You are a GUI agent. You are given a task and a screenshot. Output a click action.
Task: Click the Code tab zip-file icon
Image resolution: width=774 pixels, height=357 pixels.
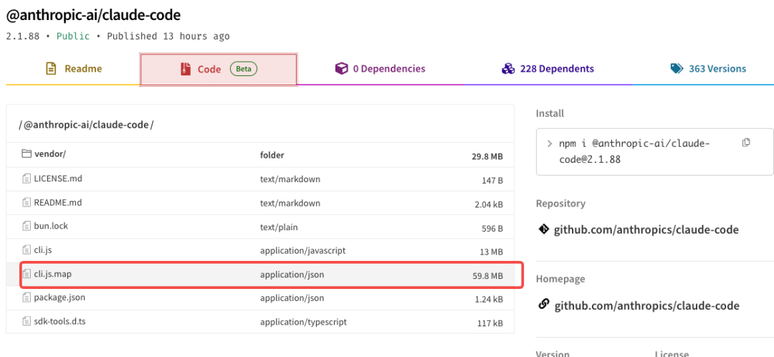[186, 69]
